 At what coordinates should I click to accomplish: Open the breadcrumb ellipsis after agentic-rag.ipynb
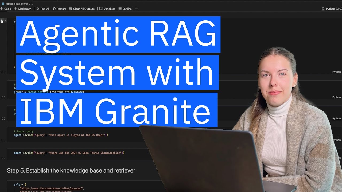tap(32, 4)
